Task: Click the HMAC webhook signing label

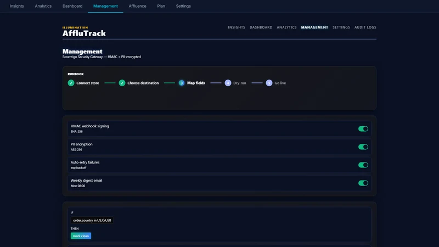Action: [90, 126]
